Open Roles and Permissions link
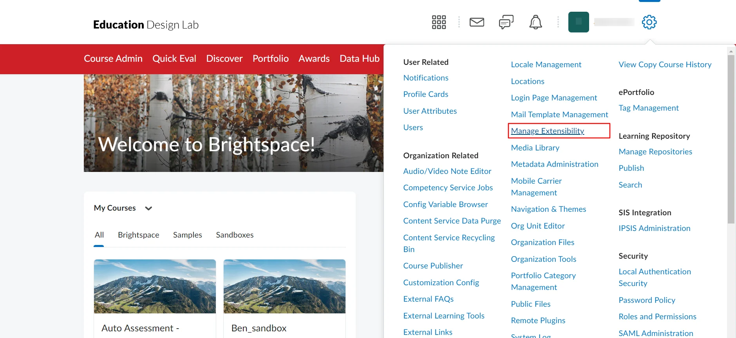The height and width of the screenshot is (338, 736). click(658, 317)
